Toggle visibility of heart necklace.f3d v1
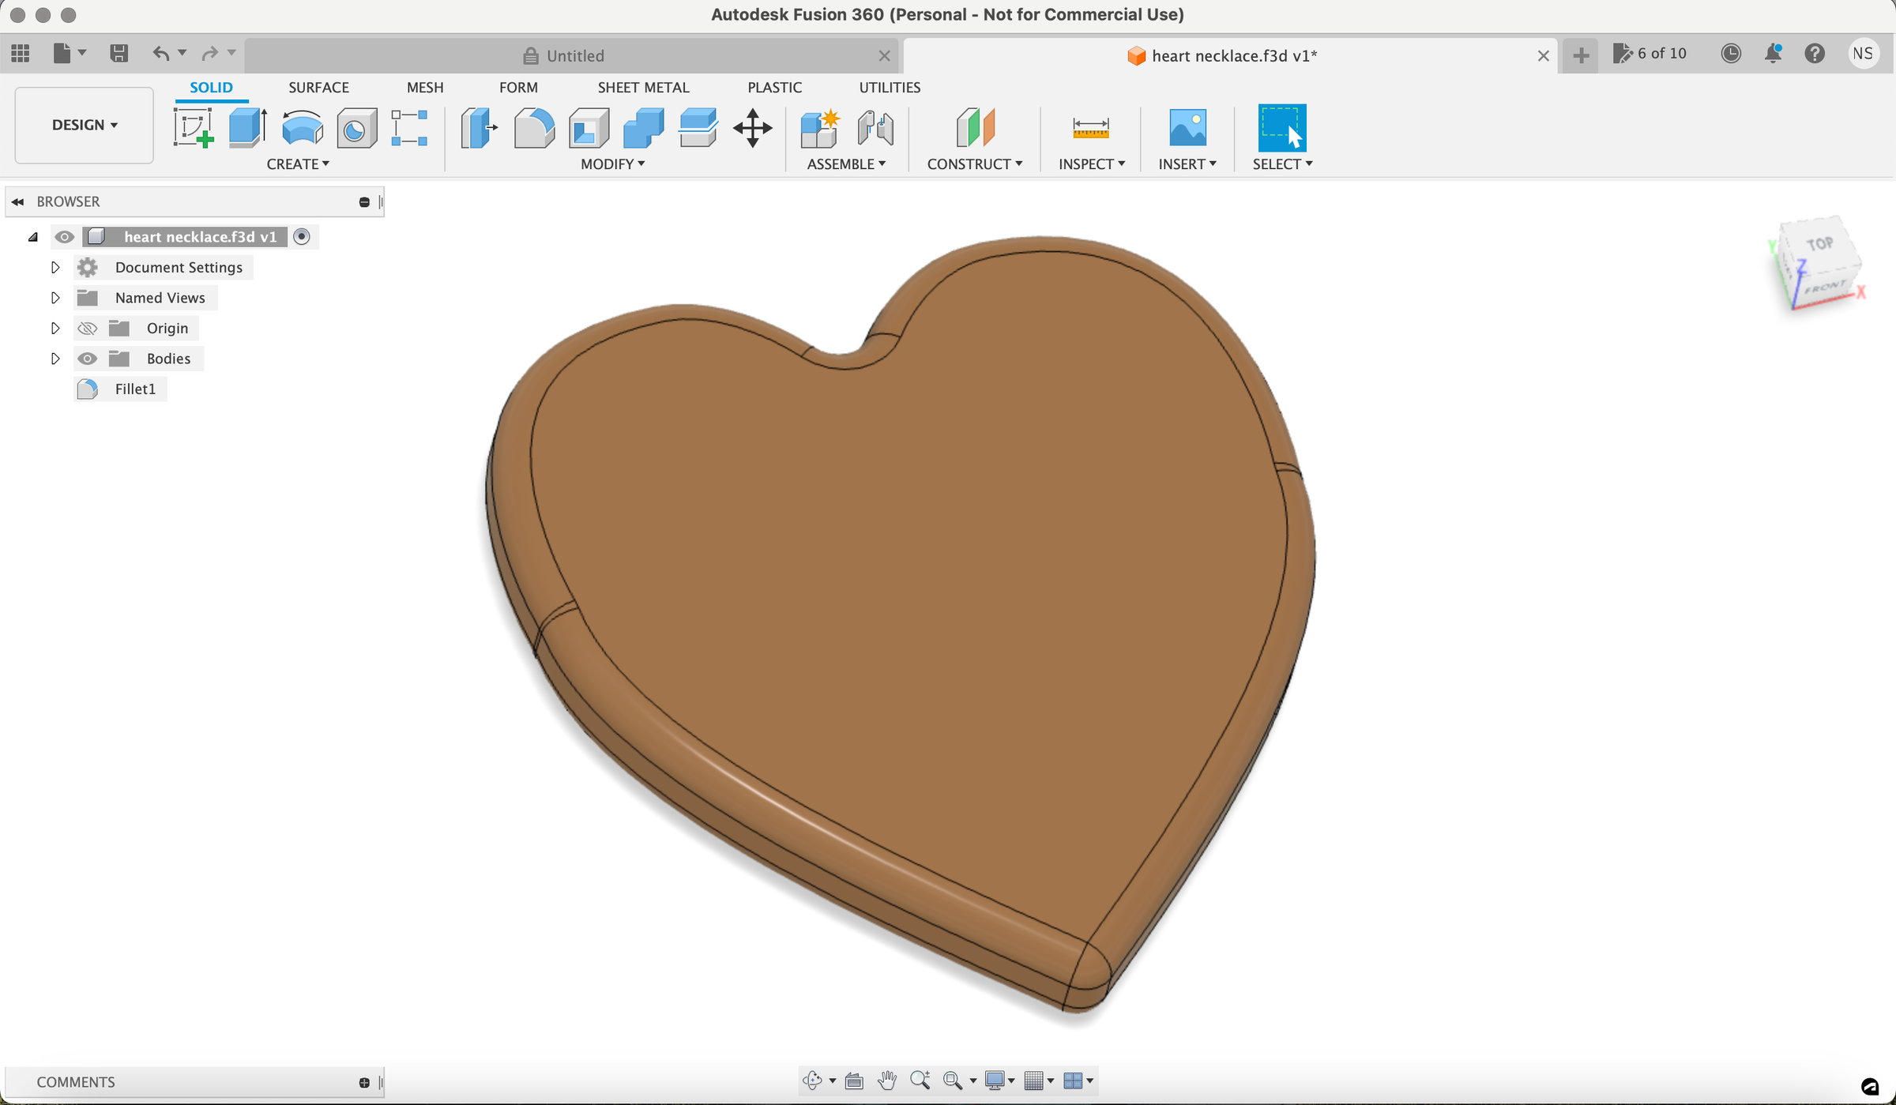The width and height of the screenshot is (1896, 1105). (x=64, y=236)
